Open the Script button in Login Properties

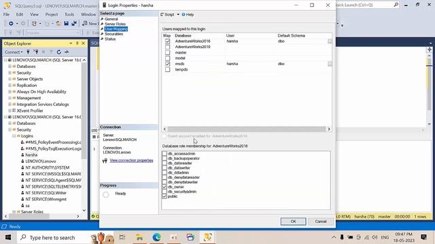click(167, 15)
